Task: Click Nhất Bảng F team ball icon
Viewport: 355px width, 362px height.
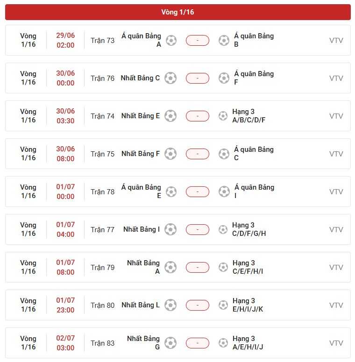Action: tap(170, 154)
